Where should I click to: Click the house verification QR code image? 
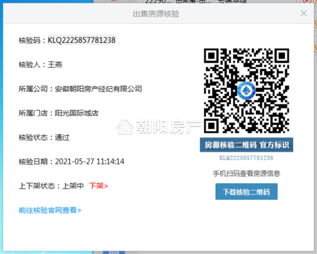coord(247,91)
